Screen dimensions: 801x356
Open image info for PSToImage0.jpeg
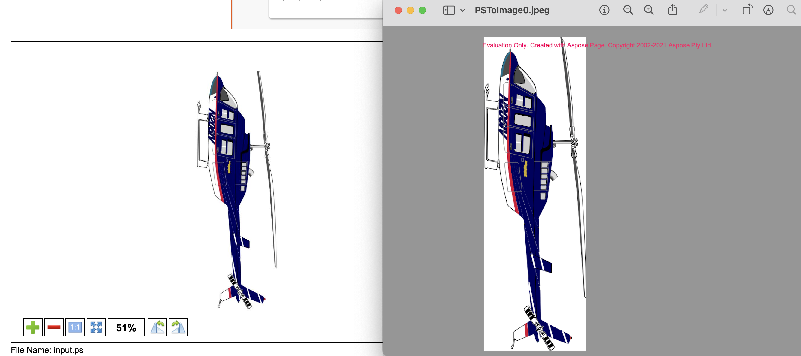tap(604, 10)
